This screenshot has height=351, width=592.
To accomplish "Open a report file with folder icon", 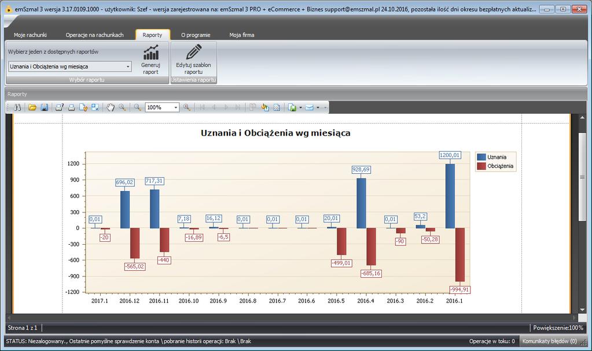I will coord(32,107).
